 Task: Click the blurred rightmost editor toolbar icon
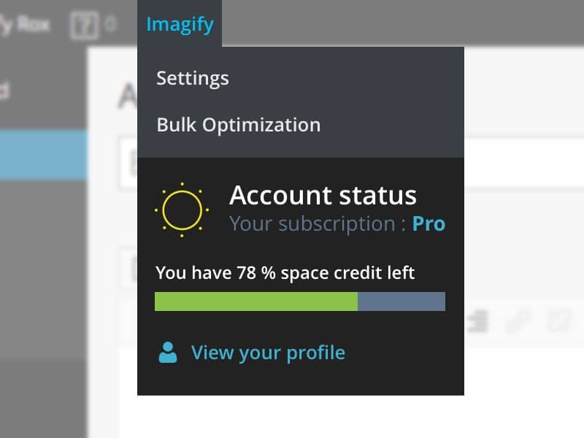click(x=559, y=320)
